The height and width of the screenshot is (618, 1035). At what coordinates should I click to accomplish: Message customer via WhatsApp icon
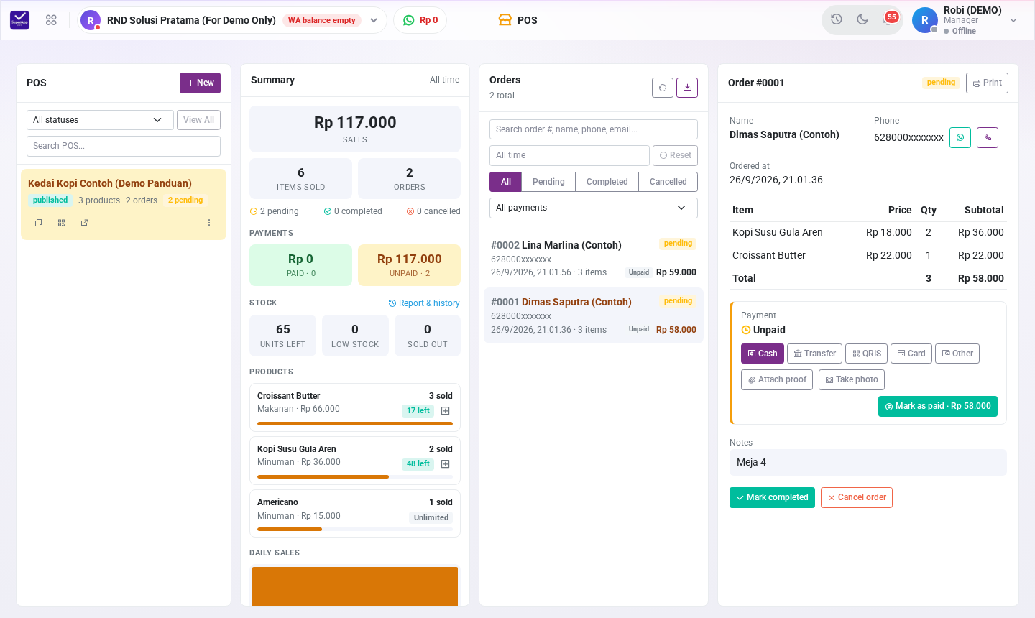click(x=960, y=137)
